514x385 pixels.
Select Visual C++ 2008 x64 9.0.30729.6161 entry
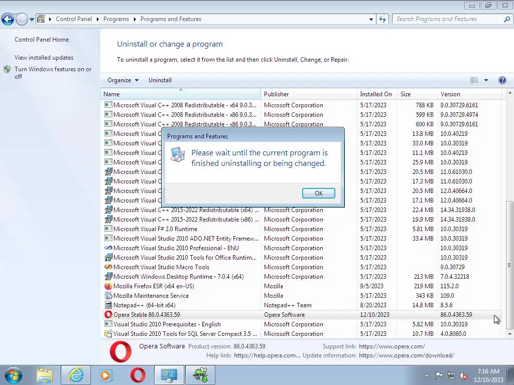tap(301, 105)
